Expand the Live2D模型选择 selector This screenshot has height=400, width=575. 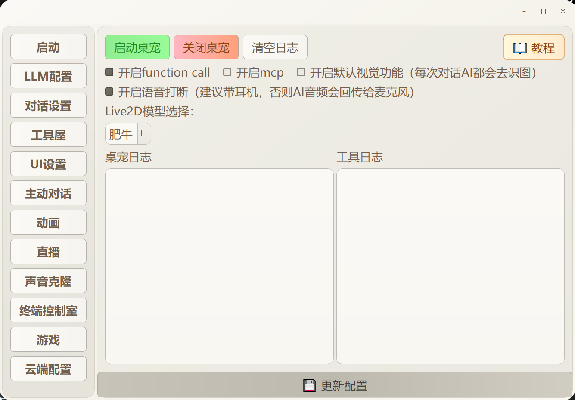(128, 133)
